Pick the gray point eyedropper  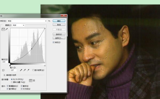point(25,70)
